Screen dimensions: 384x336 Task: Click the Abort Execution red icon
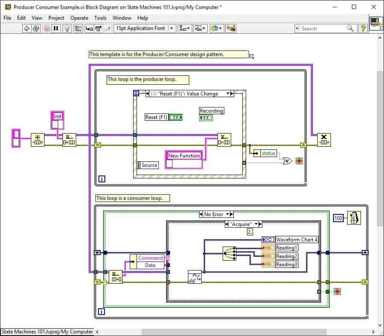tap(47, 28)
